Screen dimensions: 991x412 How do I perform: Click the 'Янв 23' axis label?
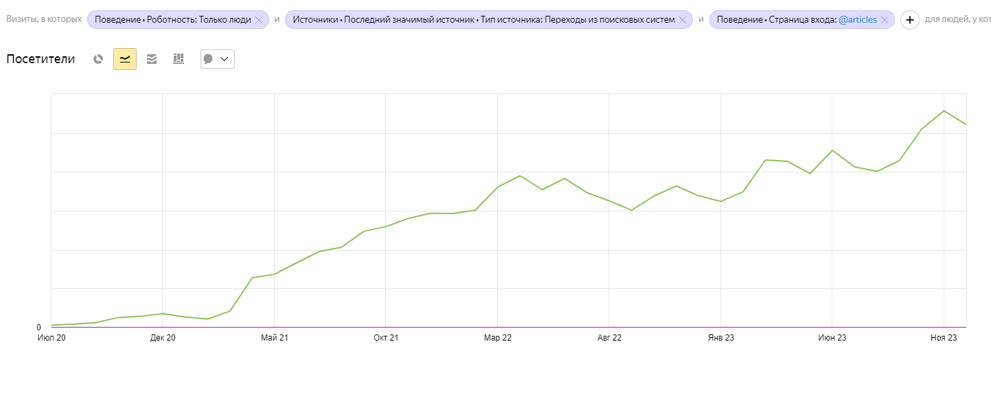(720, 338)
